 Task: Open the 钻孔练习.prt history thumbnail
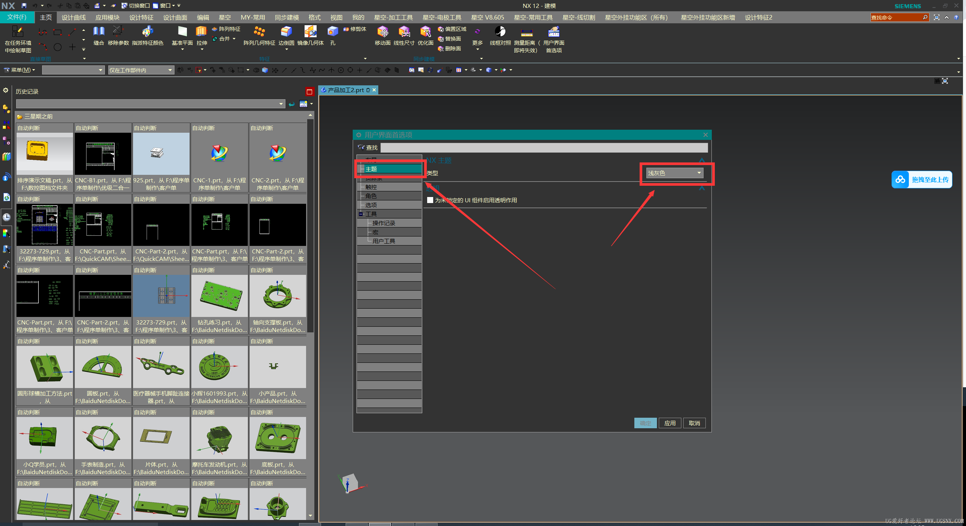point(220,296)
